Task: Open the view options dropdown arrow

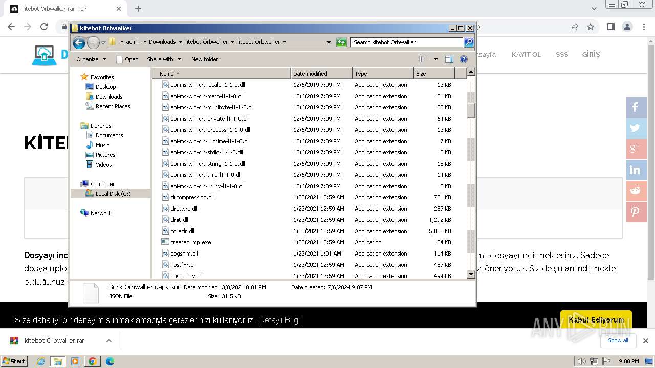Action: tap(435, 59)
